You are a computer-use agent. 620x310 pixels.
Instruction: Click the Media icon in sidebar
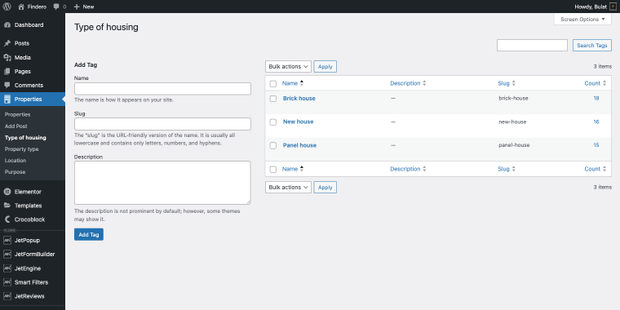coord(7,57)
